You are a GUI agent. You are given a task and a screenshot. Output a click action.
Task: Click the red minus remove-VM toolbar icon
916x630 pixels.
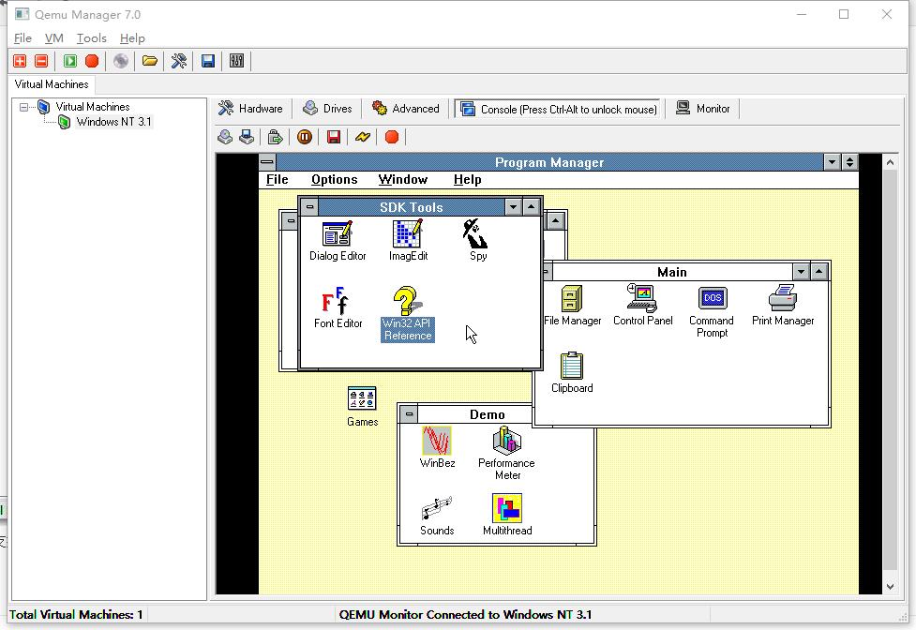[41, 61]
